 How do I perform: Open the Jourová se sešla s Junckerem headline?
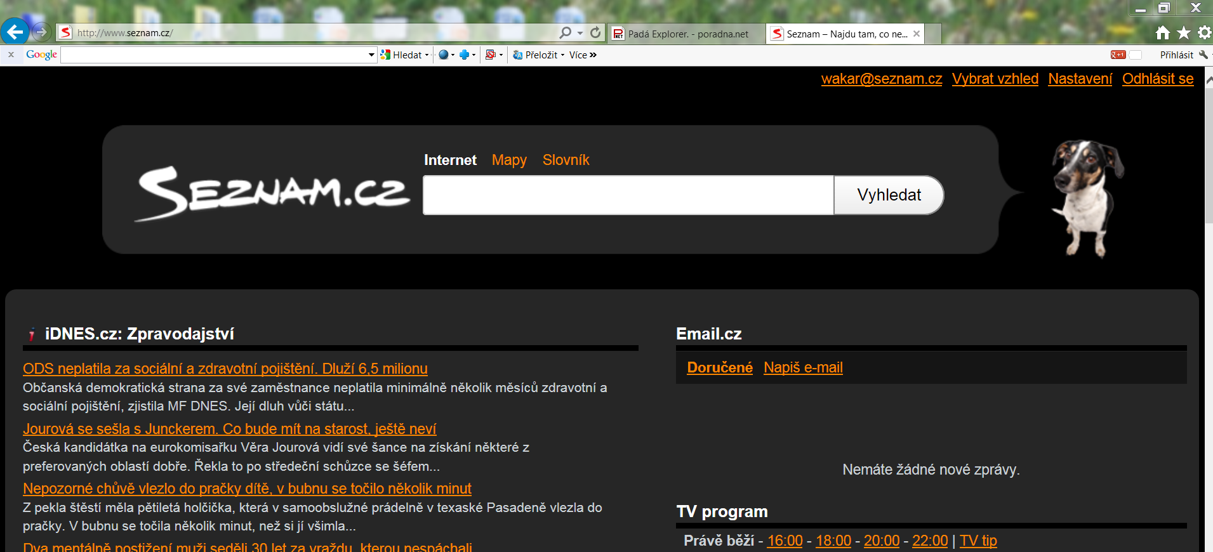[x=230, y=429]
